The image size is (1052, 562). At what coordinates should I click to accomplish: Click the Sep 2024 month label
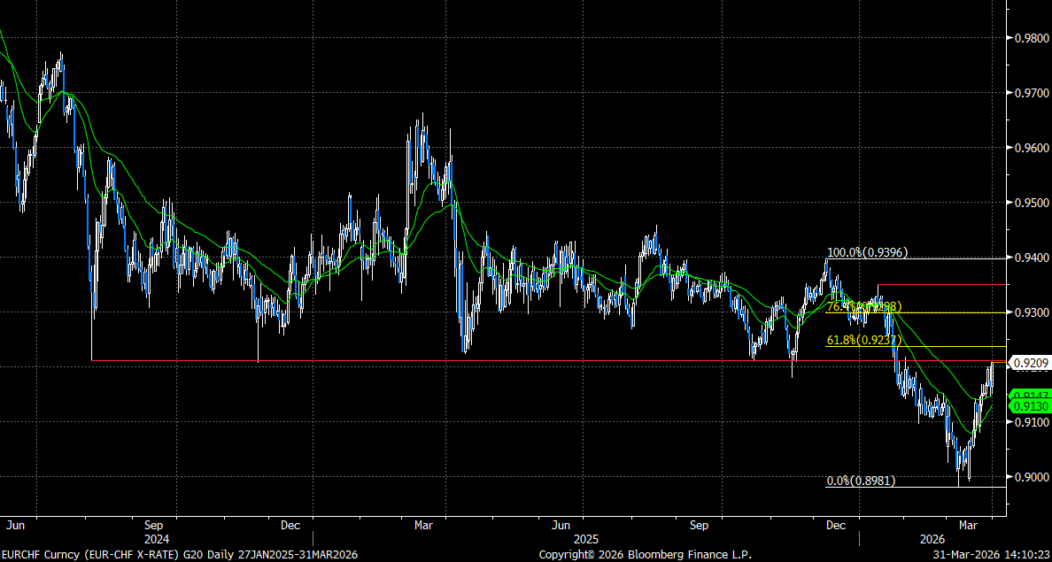click(156, 524)
